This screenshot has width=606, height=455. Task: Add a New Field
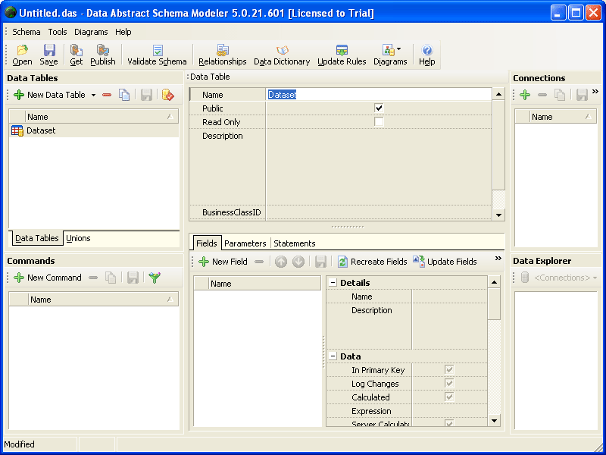[223, 262]
